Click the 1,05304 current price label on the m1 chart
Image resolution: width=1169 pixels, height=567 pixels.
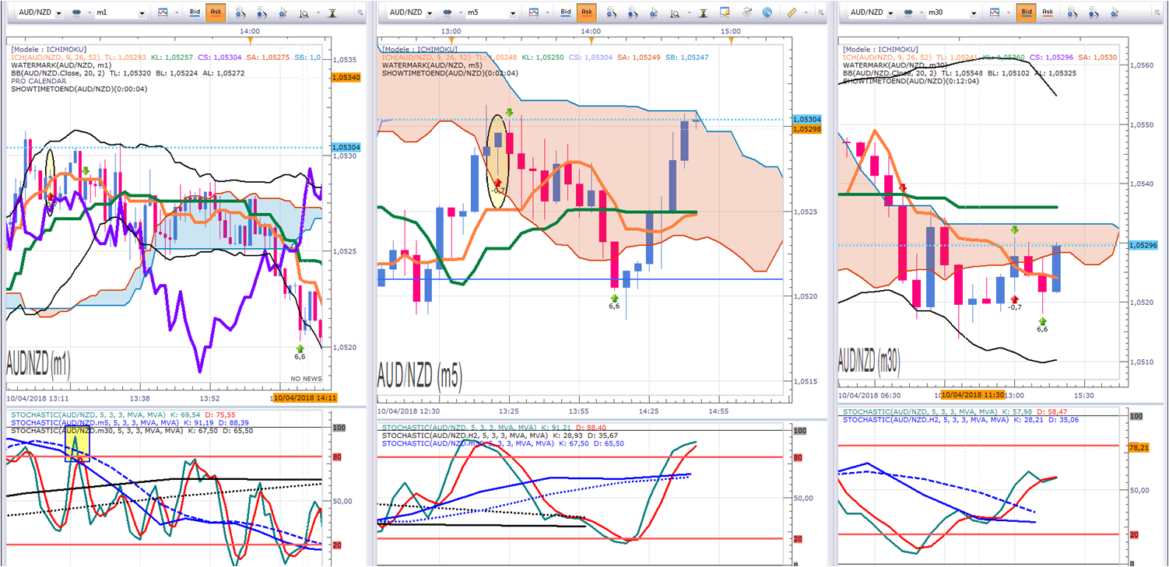[x=346, y=147]
